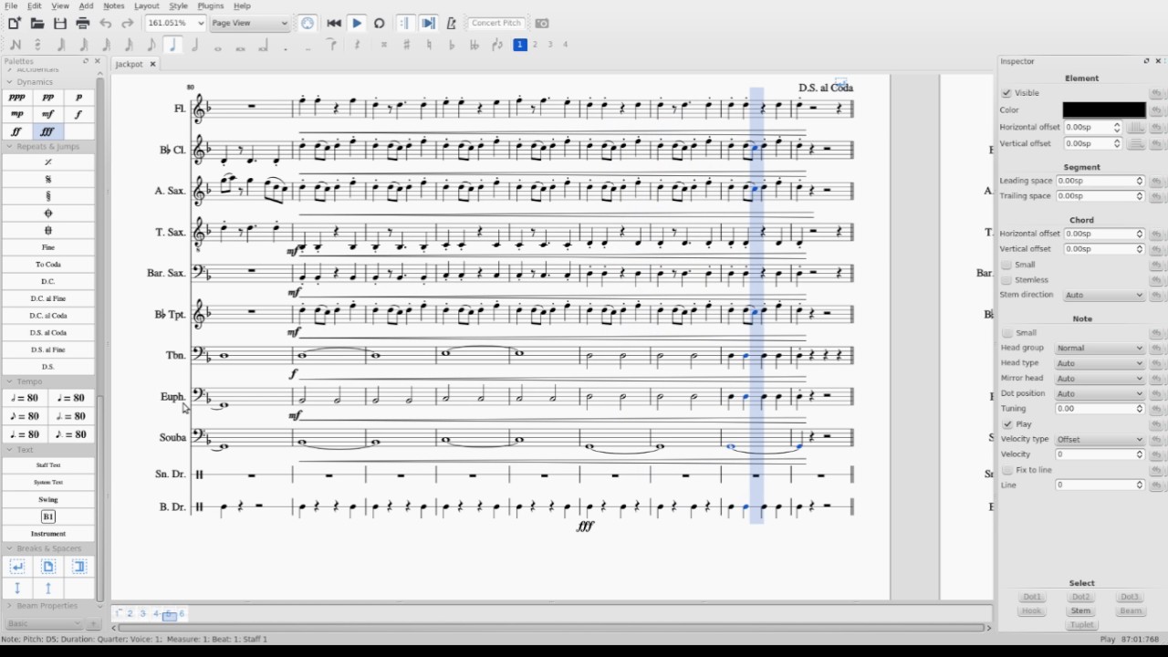Open the Plugins menu
This screenshot has height=657, width=1168.
210,5
